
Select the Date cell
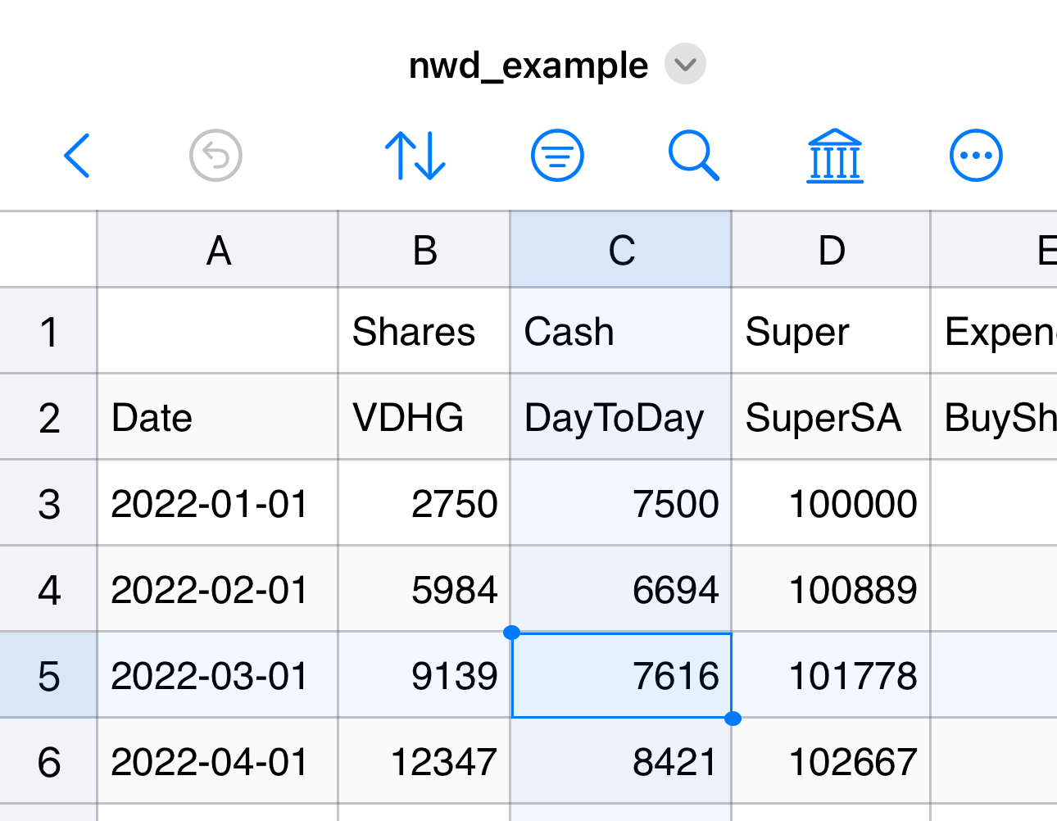(x=218, y=417)
